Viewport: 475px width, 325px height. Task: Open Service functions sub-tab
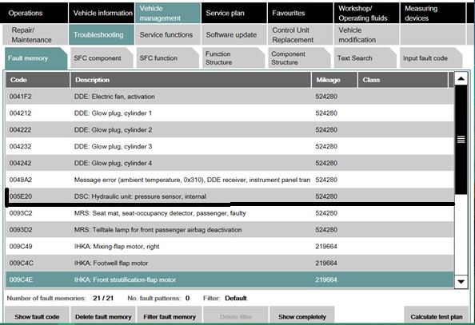(x=167, y=35)
